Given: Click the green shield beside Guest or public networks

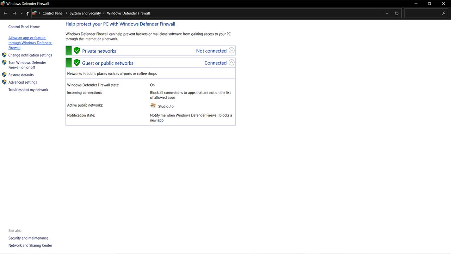Looking at the screenshot, I should (x=77, y=63).
